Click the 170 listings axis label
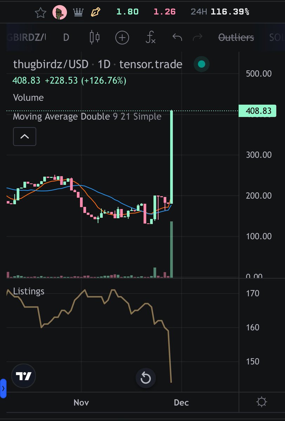This screenshot has width=285, height=421. click(253, 293)
